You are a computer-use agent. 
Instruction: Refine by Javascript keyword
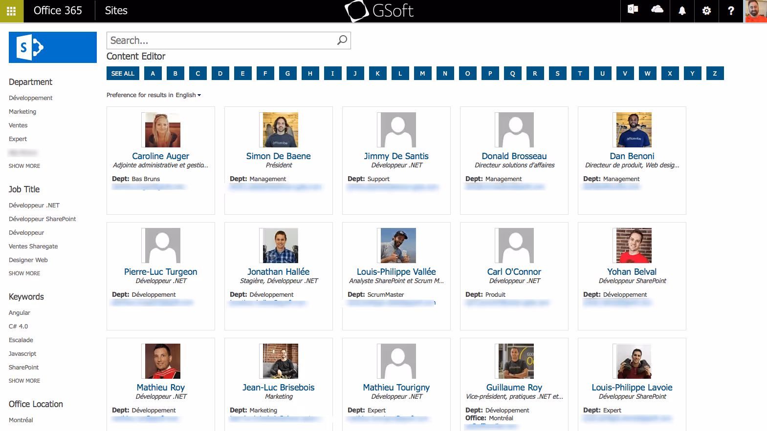(x=22, y=354)
